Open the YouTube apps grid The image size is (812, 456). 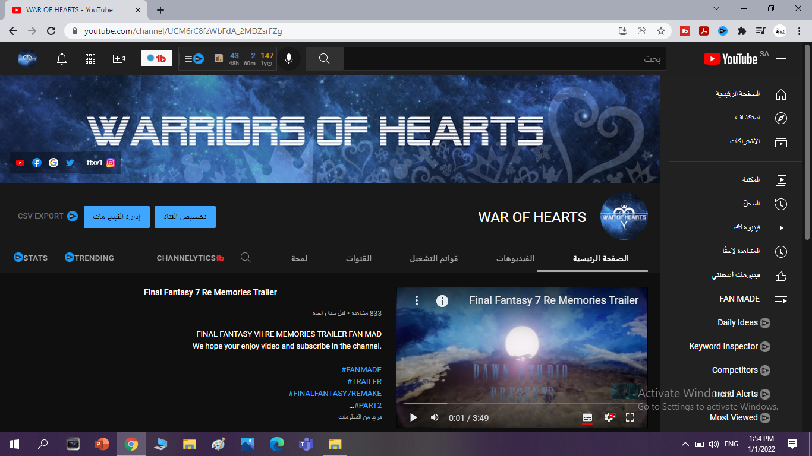click(90, 59)
